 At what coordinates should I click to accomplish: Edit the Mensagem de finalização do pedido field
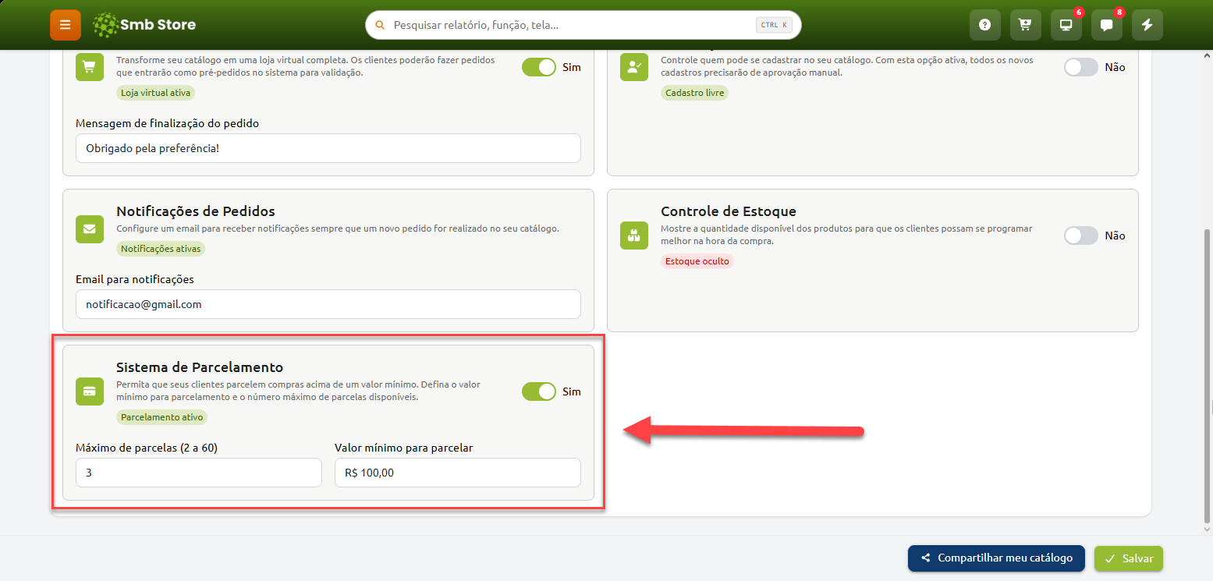point(328,148)
